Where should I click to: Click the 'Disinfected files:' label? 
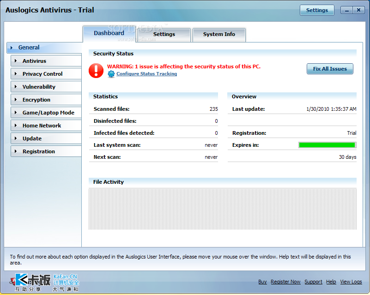click(115, 121)
